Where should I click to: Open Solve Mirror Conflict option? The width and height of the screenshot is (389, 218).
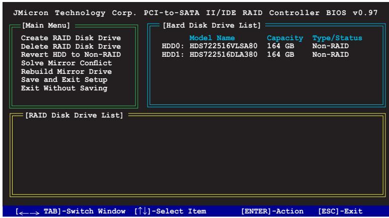66,63
